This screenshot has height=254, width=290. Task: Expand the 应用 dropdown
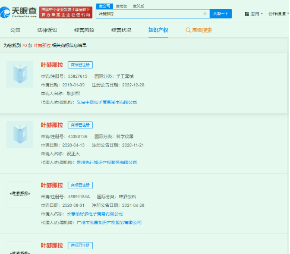point(254,14)
